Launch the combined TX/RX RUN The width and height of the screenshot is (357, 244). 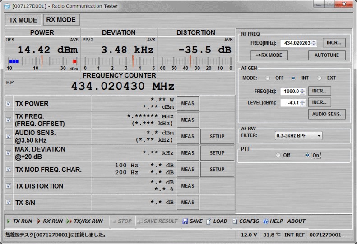pos(84,221)
